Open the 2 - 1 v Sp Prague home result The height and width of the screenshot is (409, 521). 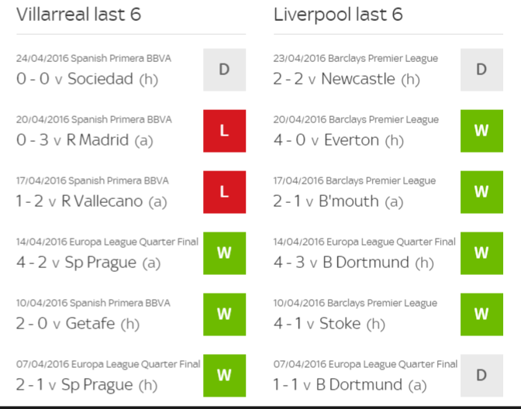tap(87, 385)
